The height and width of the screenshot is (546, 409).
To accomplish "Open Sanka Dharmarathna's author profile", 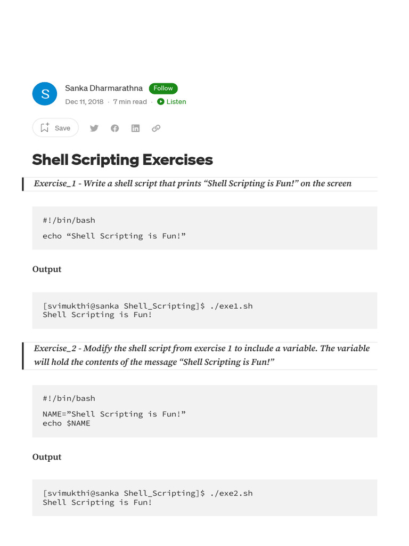I will coord(104,88).
